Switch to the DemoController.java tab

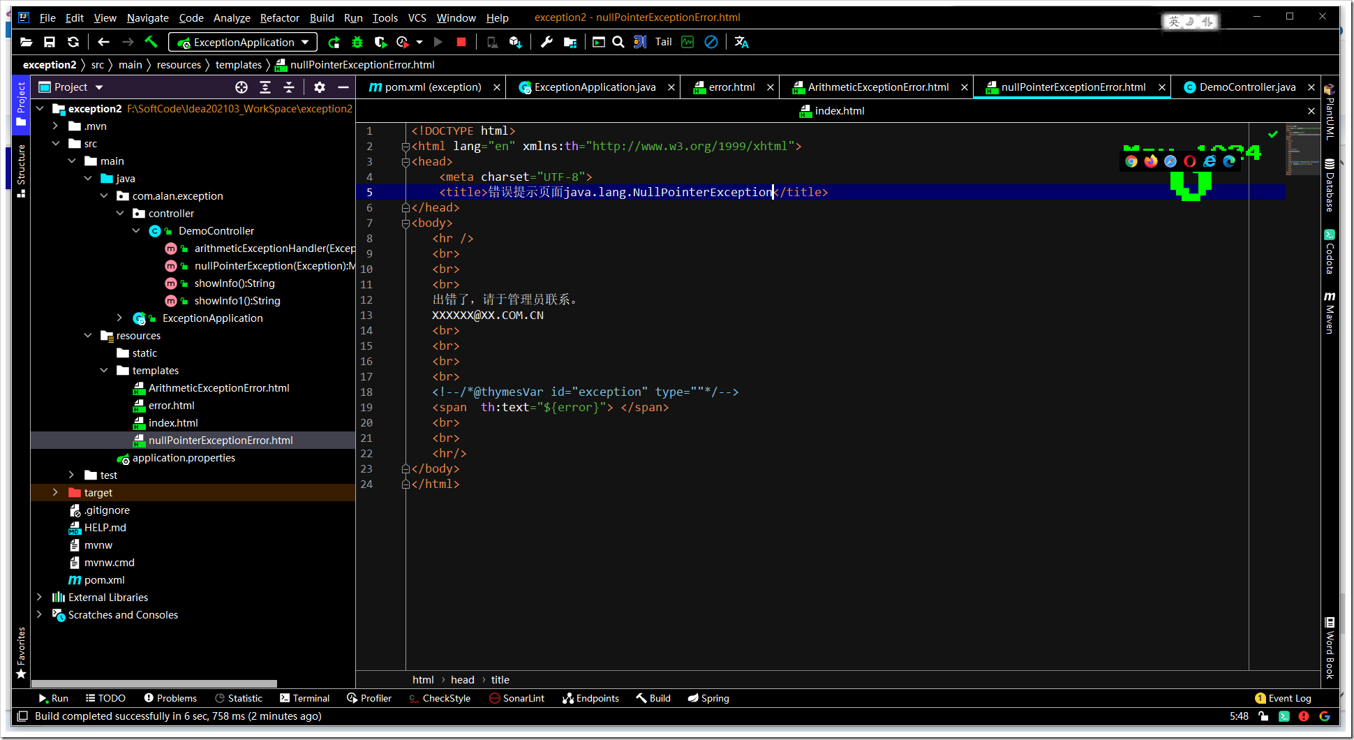coord(1247,87)
